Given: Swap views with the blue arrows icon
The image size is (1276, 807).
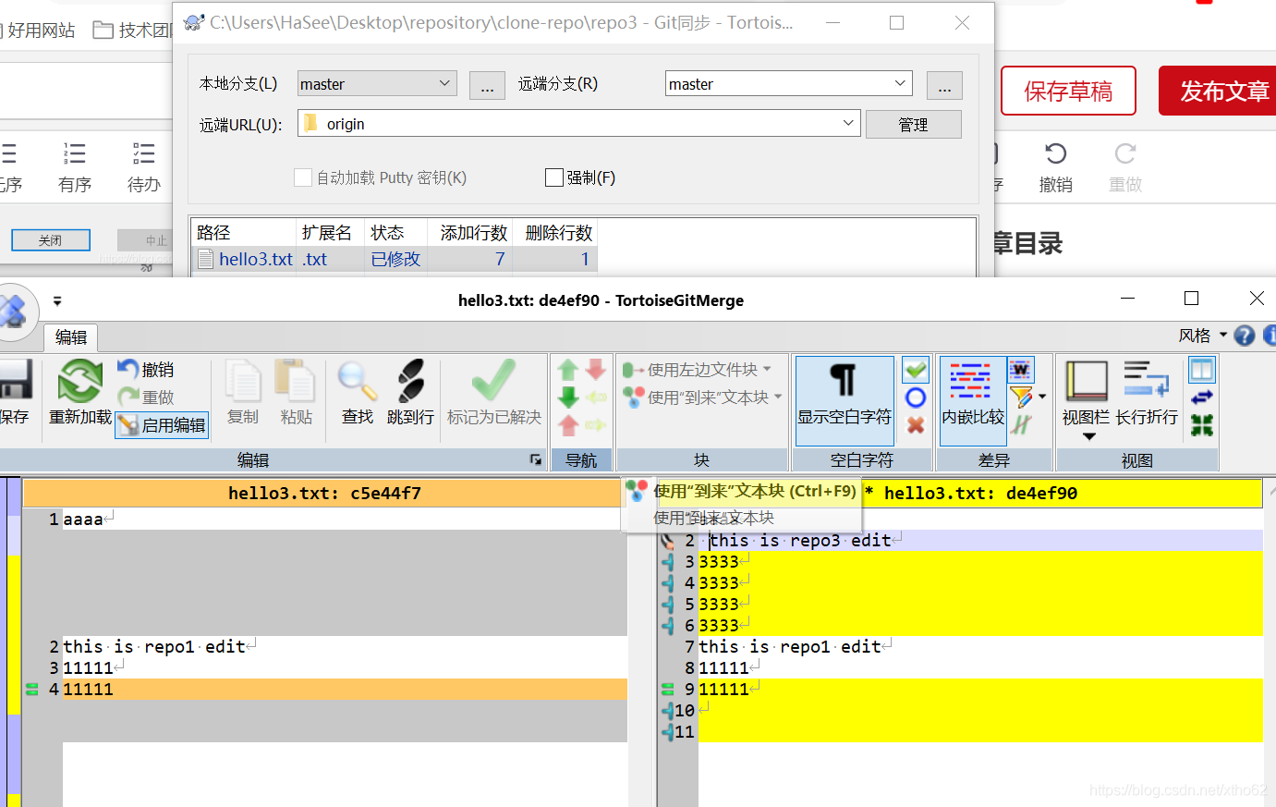Looking at the screenshot, I should (1202, 397).
